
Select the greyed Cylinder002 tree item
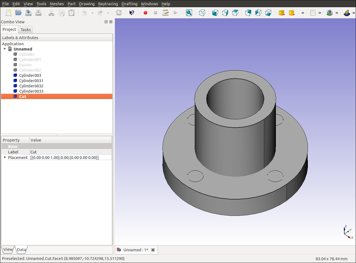coord(30,70)
